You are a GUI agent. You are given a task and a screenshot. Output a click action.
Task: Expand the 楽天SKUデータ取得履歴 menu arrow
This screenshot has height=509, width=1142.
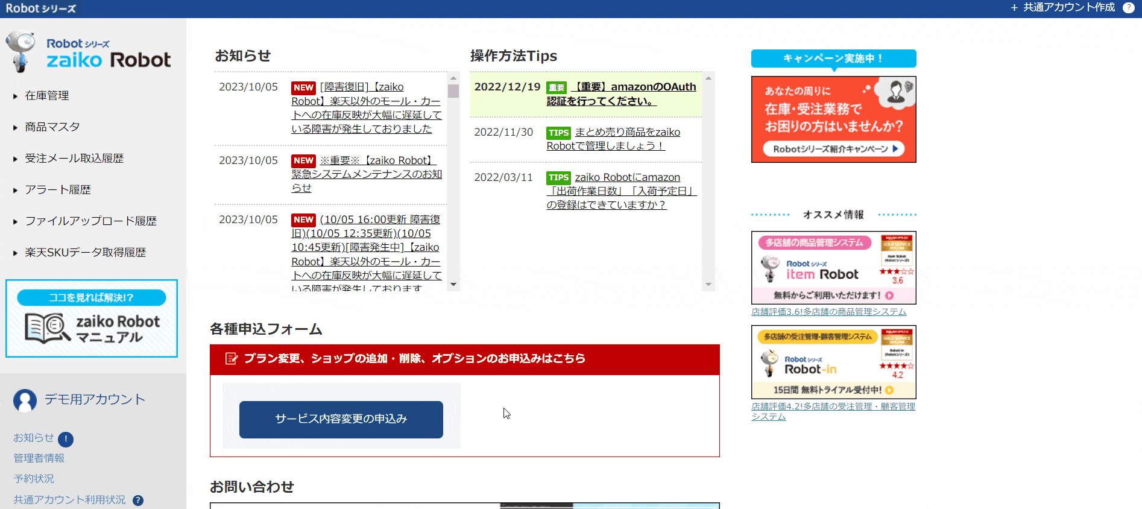coord(16,253)
